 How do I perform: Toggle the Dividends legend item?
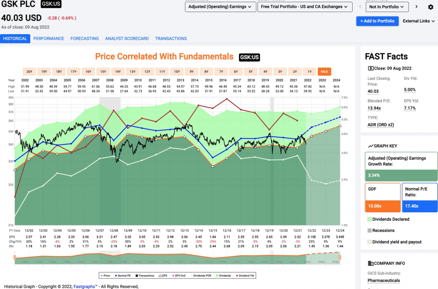pos(223,275)
